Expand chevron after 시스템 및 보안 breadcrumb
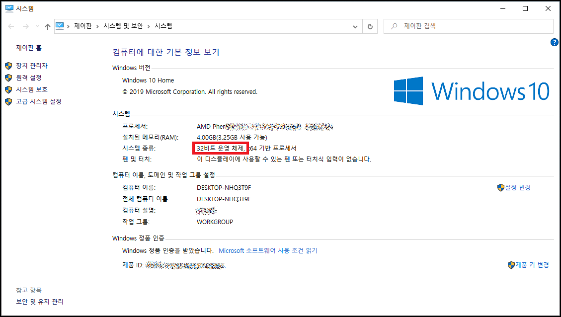561x317 pixels. 149,26
